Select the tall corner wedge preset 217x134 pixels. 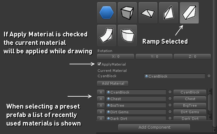tap(169, 13)
